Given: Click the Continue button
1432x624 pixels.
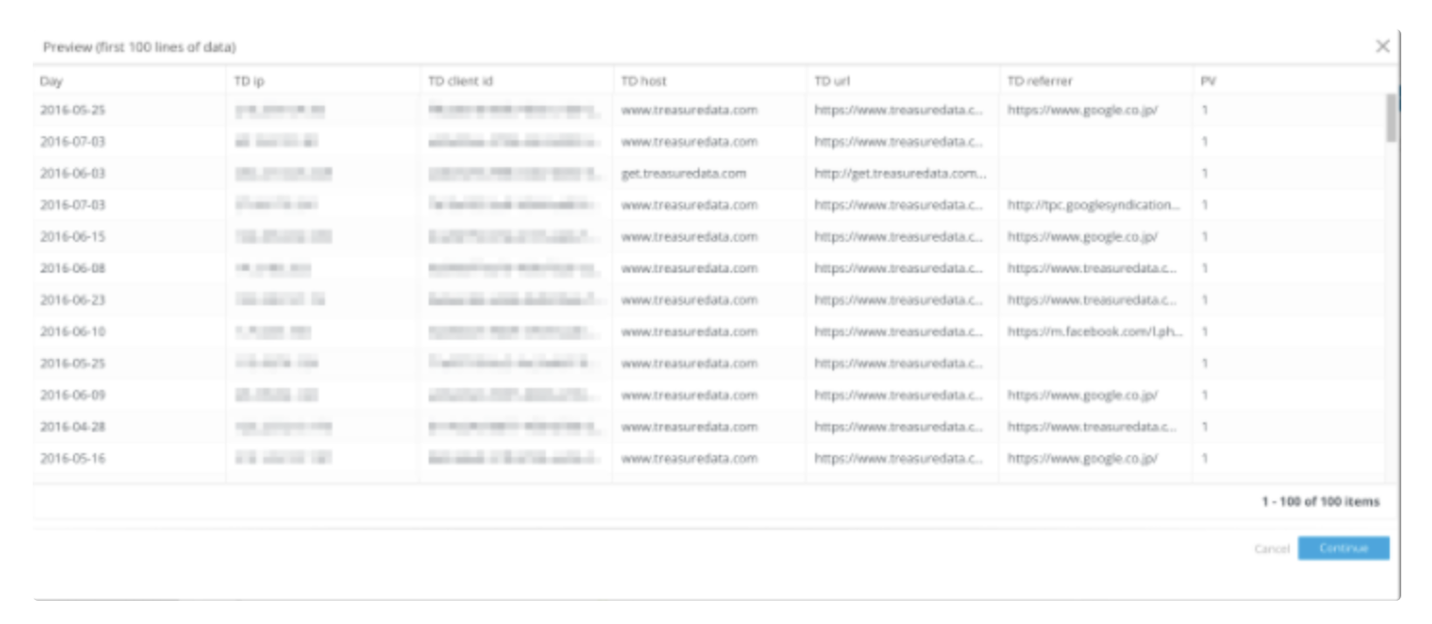Looking at the screenshot, I should 1343,548.
